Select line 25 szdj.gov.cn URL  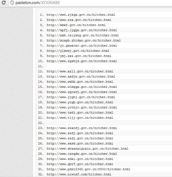(x=80, y=139)
